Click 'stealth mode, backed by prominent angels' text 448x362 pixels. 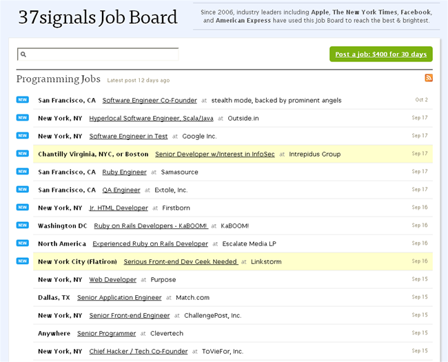tap(276, 101)
